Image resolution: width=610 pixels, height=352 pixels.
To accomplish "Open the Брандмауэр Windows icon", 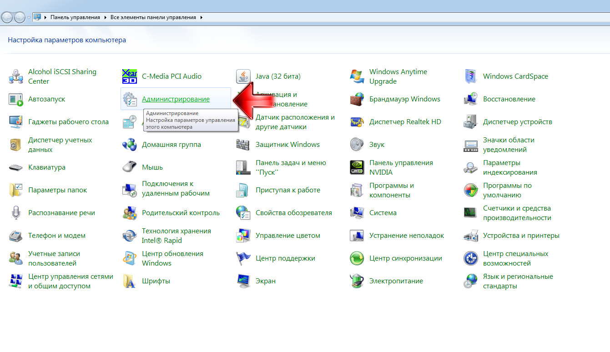I will tap(357, 99).
